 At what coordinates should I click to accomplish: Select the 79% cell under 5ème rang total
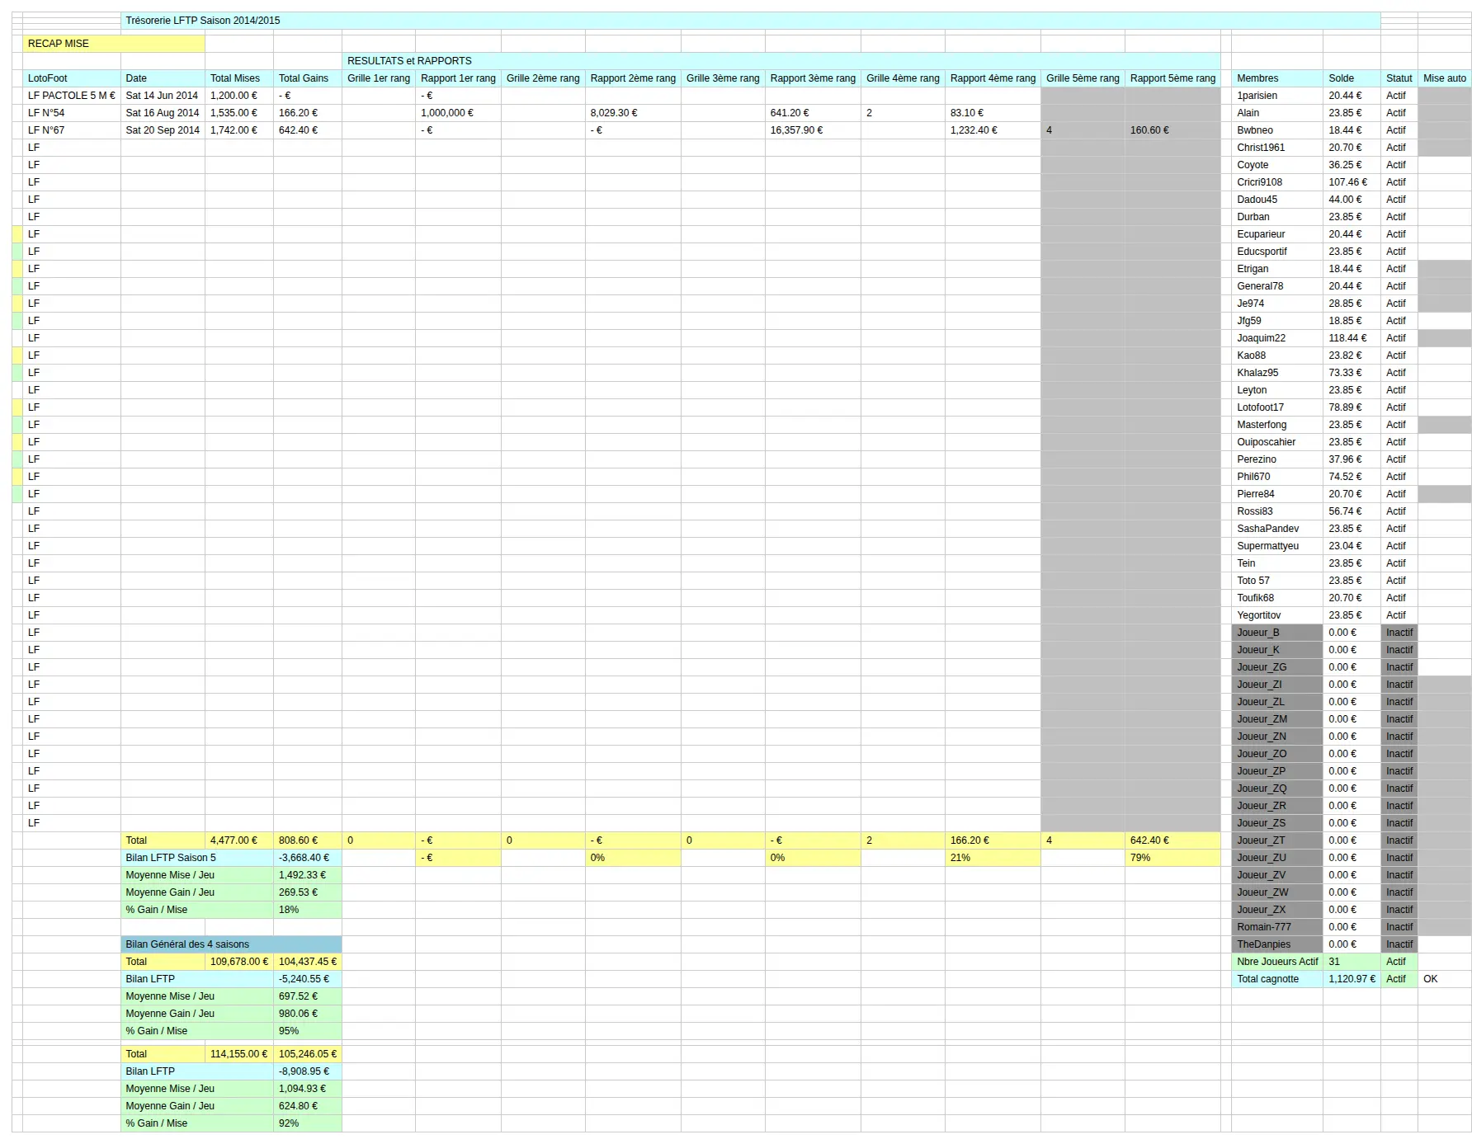pos(1172,858)
